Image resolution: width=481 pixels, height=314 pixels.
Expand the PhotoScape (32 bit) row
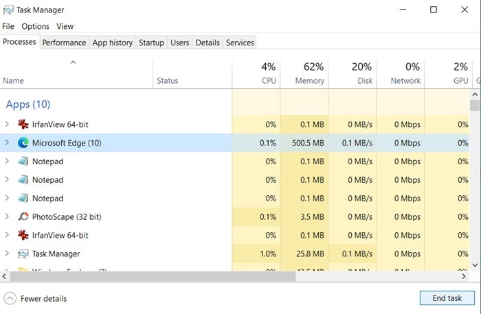(x=7, y=216)
